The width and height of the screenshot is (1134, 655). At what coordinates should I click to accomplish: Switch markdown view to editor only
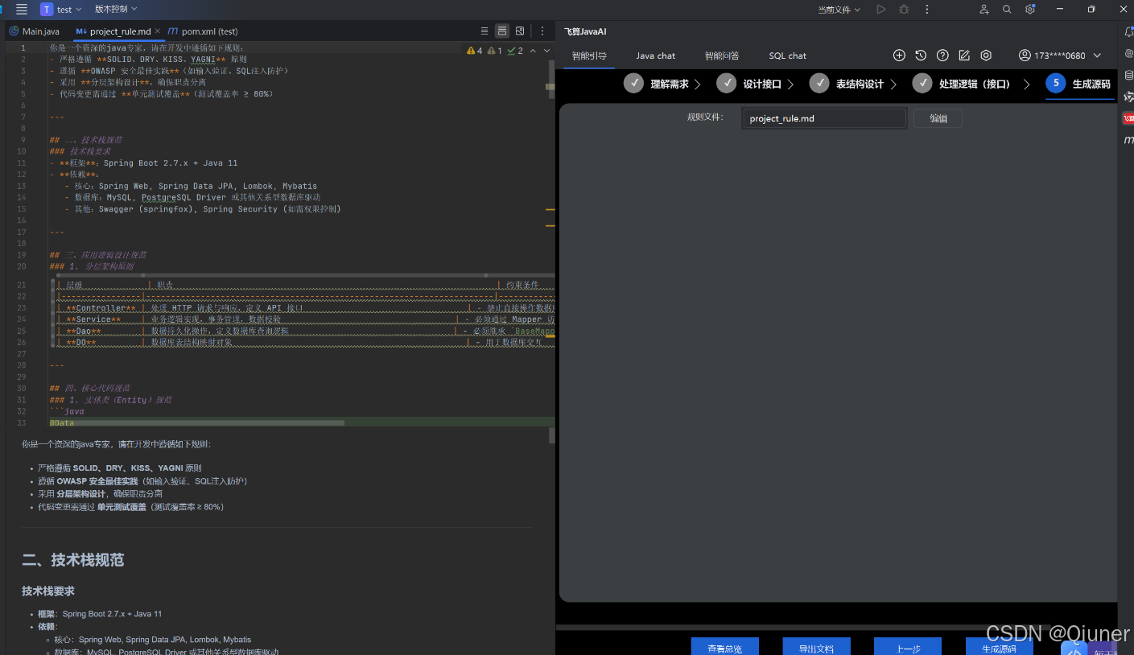click(485, 31)
